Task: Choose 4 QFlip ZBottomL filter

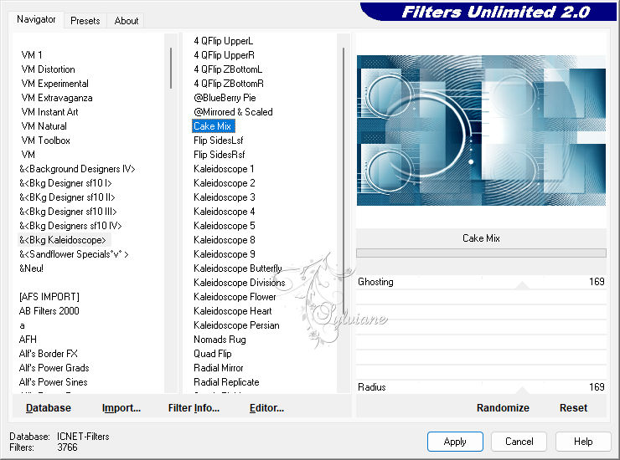Action: click(228, 69)
